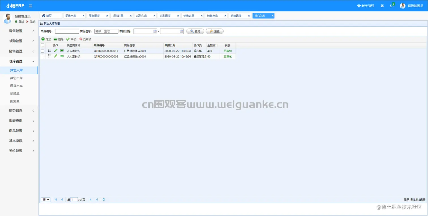The image size is (428, 216).
Task: Close the 销售订单 tab
Action: coord(202,16)
